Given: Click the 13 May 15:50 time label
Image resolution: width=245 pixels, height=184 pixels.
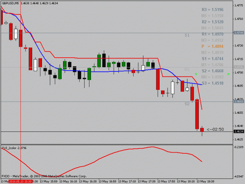Looking at the screenshot, I should [x=49, y=182].
